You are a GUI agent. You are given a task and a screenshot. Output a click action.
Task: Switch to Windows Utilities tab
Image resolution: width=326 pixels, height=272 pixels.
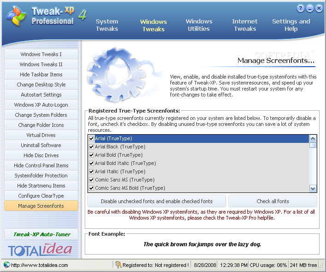coord(199,25)
